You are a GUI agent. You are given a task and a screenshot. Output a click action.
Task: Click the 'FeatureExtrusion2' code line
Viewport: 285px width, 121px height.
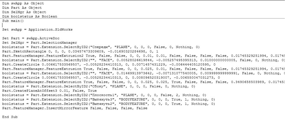(144, 56)
